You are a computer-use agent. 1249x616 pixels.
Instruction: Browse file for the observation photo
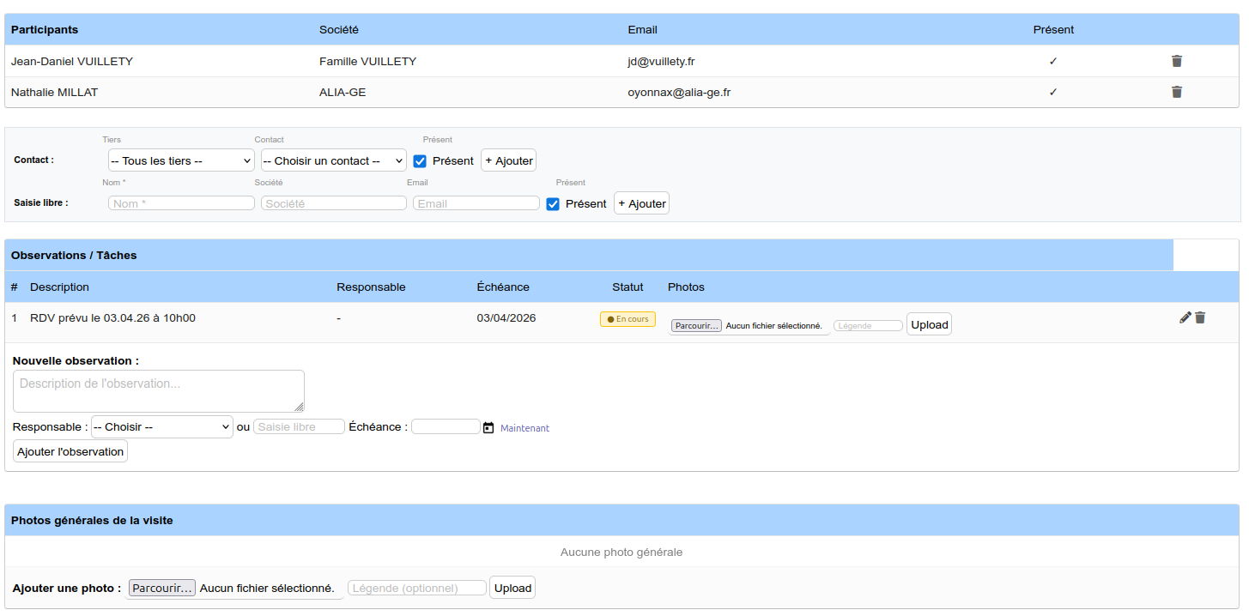pos(696,326)
